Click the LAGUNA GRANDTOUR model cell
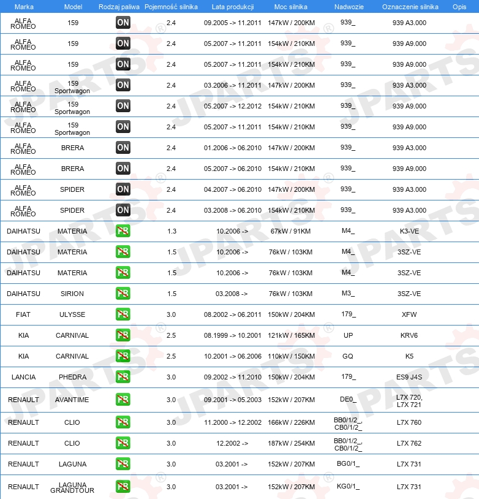Image resolution: width=479 pixels, height=499 pixels. [x=72, y=487]
